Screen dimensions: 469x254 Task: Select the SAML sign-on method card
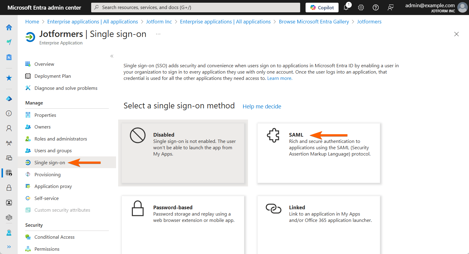(x=318, y=153)
